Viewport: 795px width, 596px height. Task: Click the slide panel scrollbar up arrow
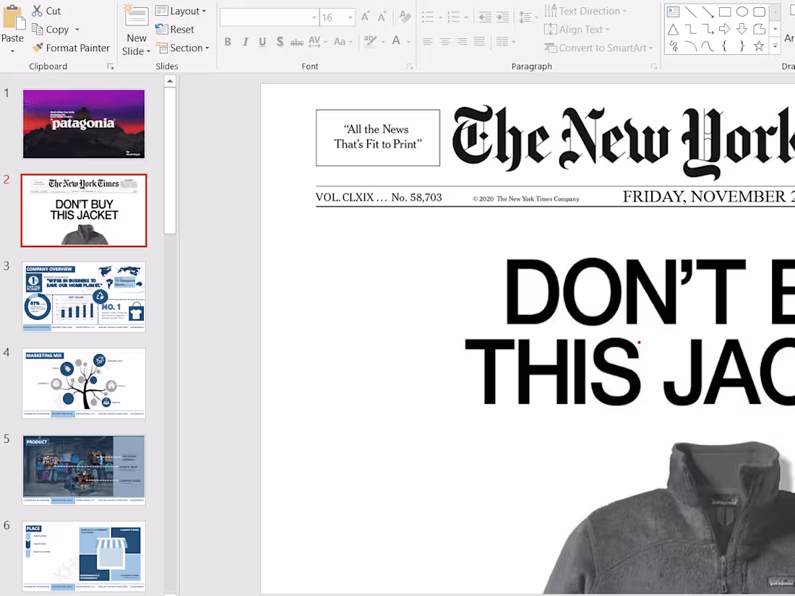[x=171, y=81]
